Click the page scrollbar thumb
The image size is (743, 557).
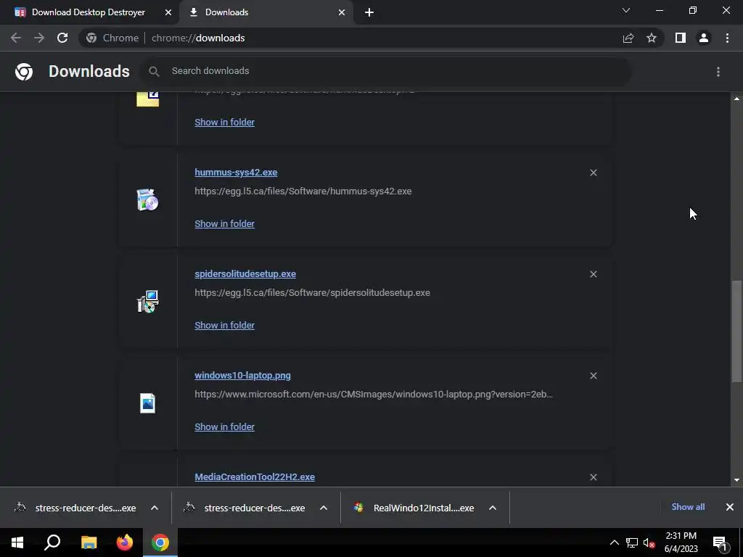click(737, 331)
